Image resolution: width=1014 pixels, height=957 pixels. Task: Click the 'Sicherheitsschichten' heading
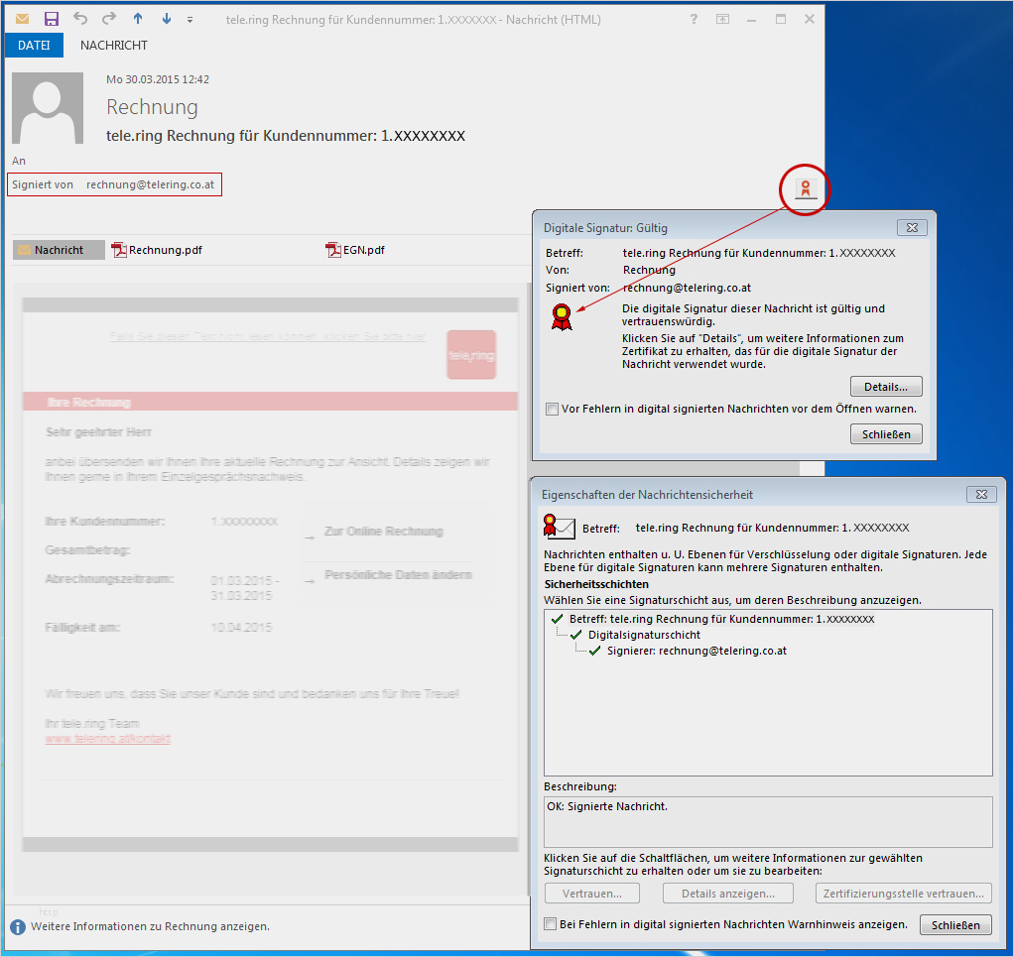pos(596,584)
